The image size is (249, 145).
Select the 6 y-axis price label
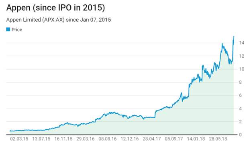click(x=241, y=95)
